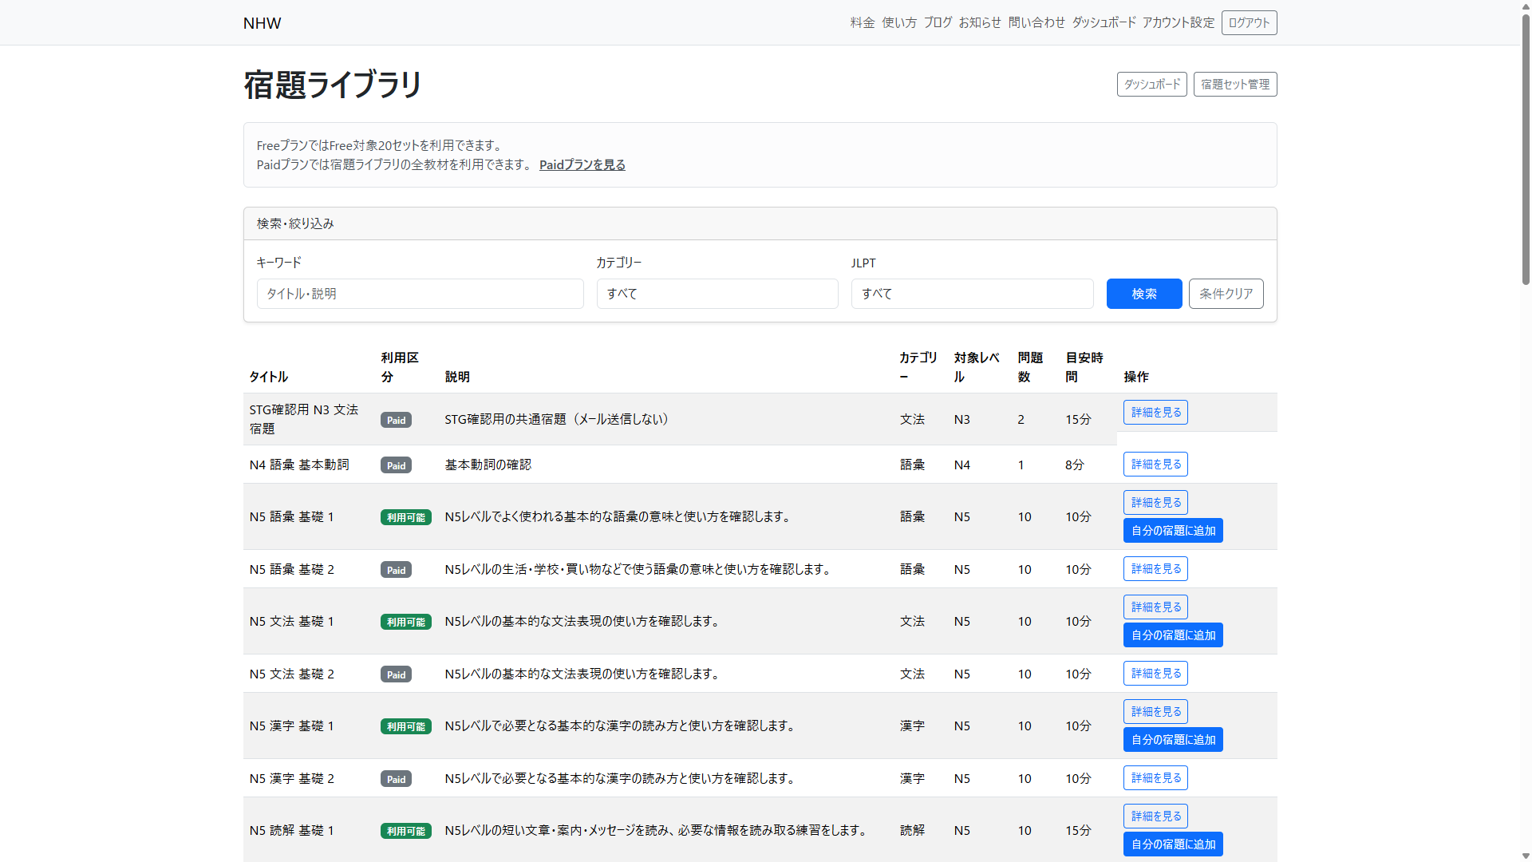
Task: Open the カテゴリー dropdown
Action: pyautogui.click(x=717, y=294)
